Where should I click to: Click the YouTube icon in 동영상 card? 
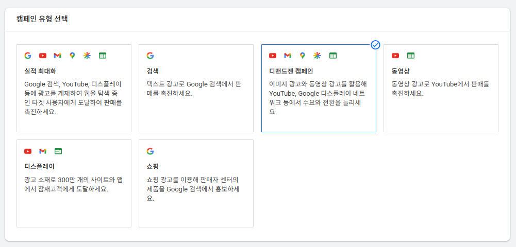pos(395,56)
